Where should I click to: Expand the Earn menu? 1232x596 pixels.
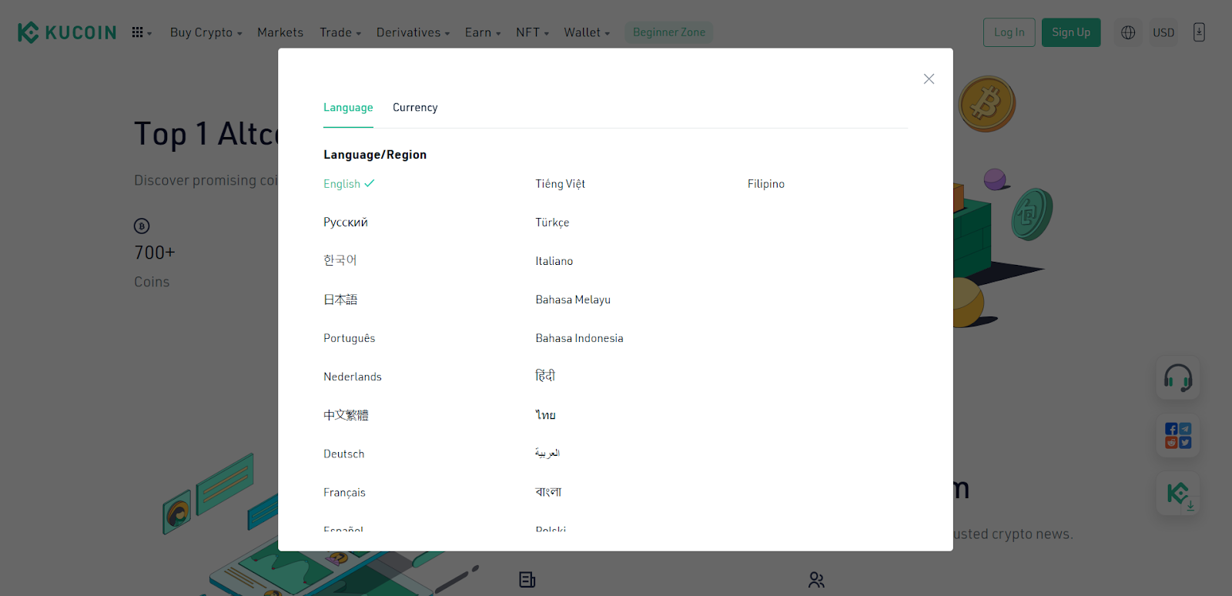pyautogui.click(x=483, y=32)
